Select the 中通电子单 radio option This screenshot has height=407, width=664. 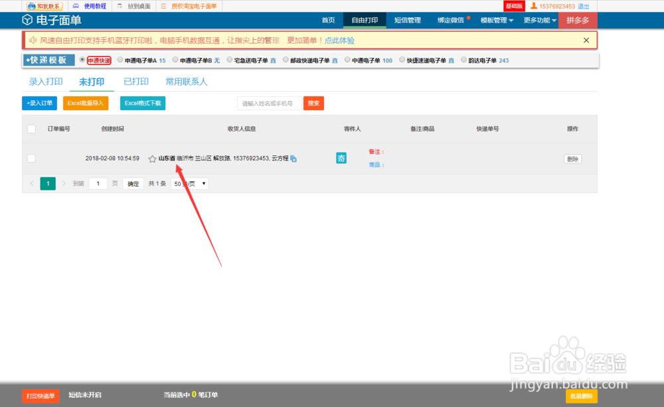347,60
